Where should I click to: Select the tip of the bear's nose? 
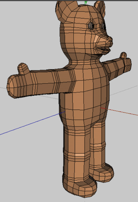tap(110, 40)
